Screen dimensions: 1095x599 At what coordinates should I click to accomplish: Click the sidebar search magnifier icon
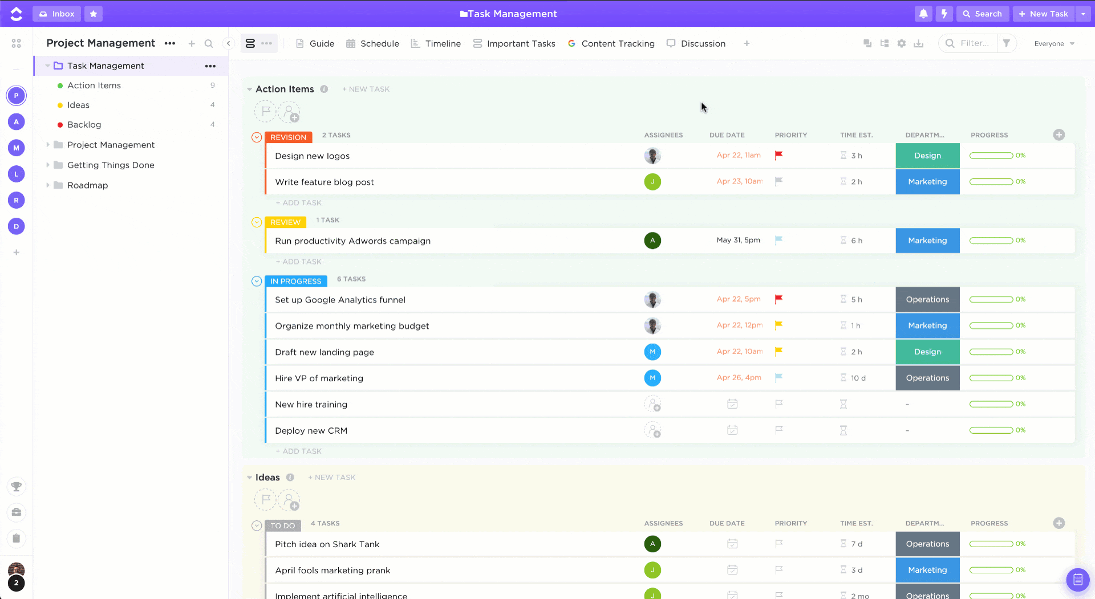[x=209, y=43]
